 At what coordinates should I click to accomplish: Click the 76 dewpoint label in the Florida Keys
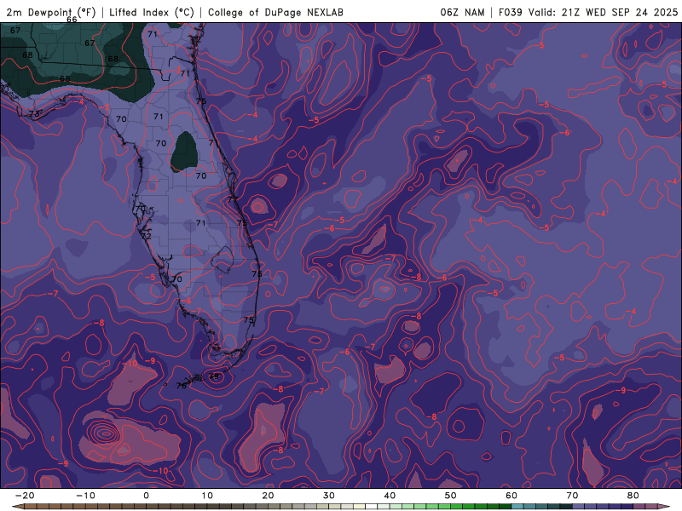(x=182, y=386)
